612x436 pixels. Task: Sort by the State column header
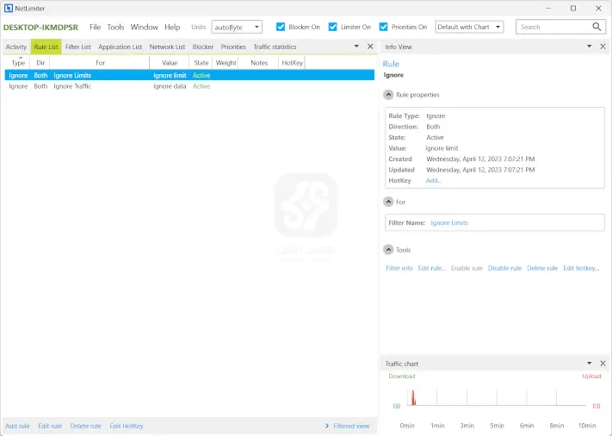click(201, 63)
